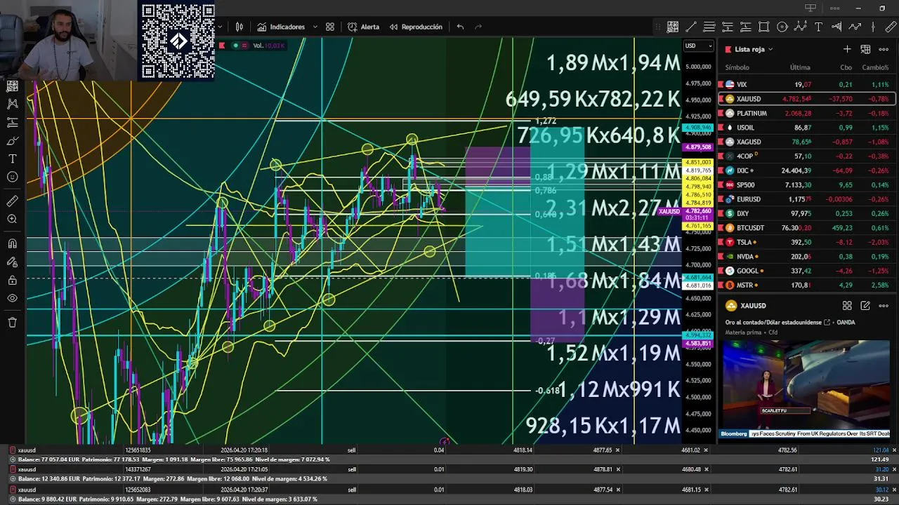The image size is (899, 505).
Task: Sort the watchlist by Última column
Action: [800, 67]
